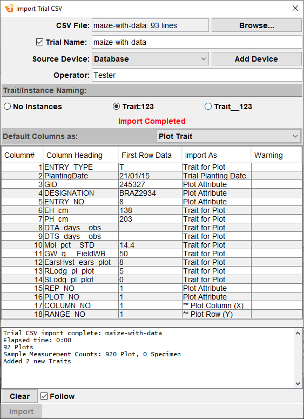Select the EH_cm column heading cell
Screen dimensions: 304x419
coord(81,210)
